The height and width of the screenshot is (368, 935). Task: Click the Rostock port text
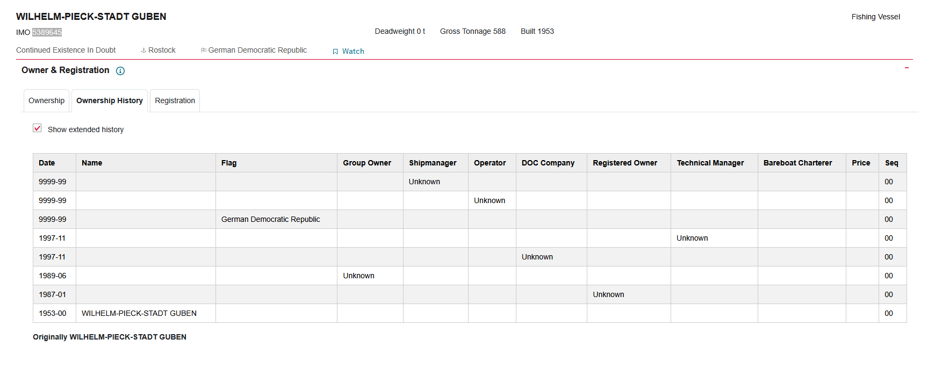[162, 50]
